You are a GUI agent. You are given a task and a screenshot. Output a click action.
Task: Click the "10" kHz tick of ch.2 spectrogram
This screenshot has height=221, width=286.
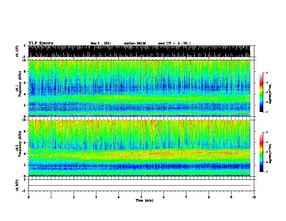point(25,120)
